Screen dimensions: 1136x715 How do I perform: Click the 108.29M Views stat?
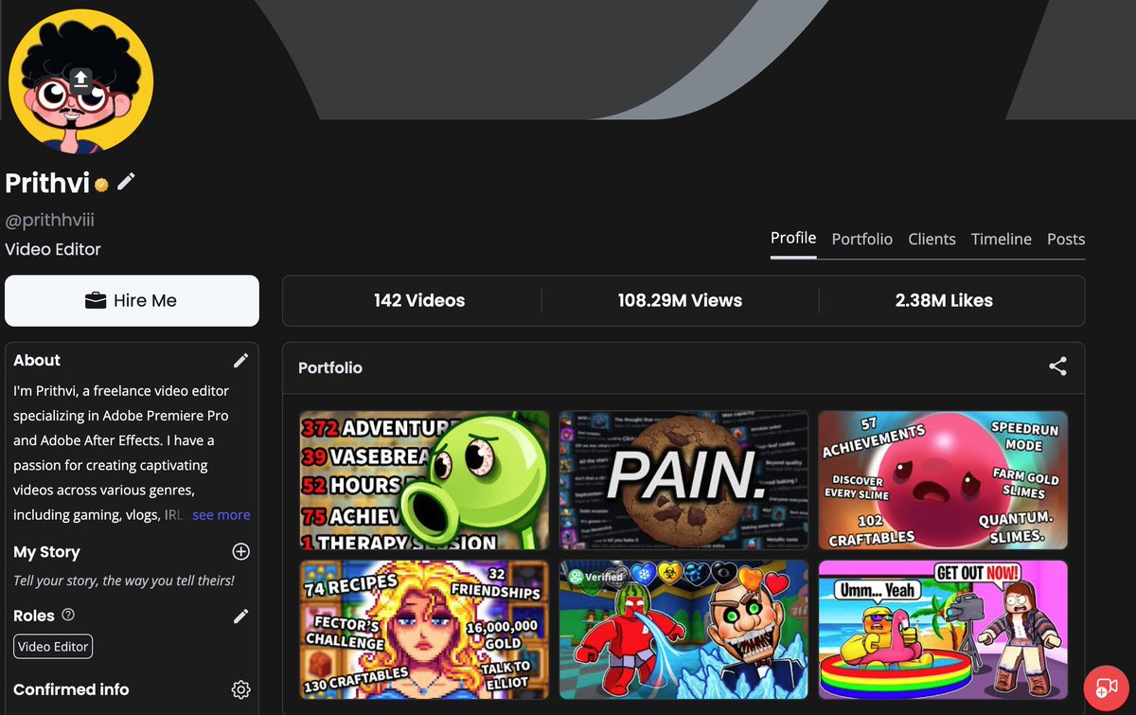point(680,300)
